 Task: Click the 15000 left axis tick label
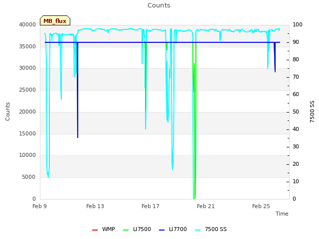[27, 134]
